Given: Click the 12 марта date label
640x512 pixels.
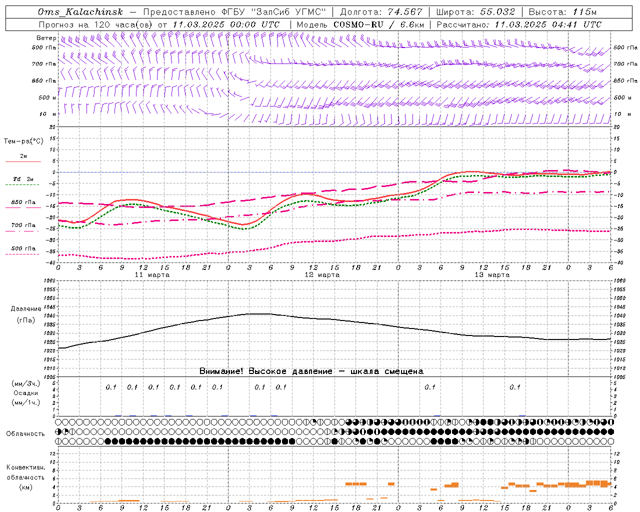Looking at the screenshot, I should pyautogui.click(x=322, y=275).
